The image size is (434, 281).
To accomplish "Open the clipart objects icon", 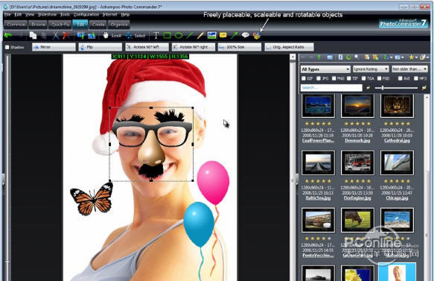I will (257, 36).
